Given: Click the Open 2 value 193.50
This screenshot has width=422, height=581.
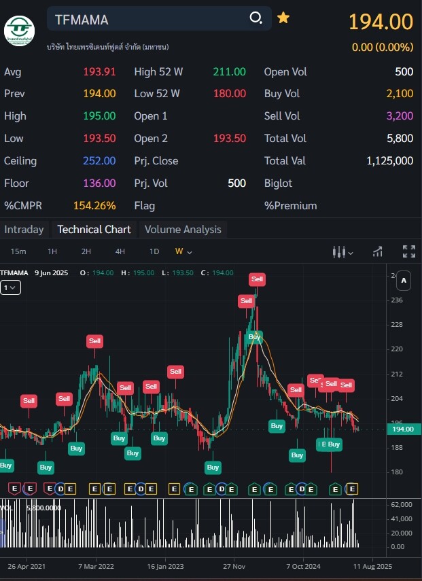Looking at the screenshot, I should pos(229,139).
